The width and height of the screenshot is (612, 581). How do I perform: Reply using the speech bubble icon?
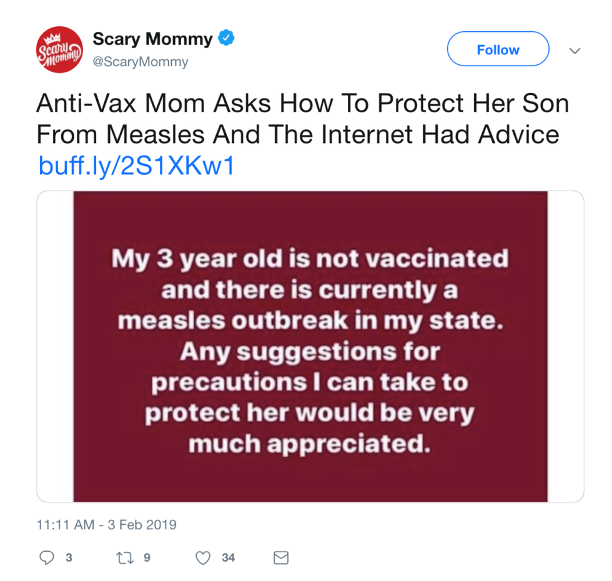point(47,557)
